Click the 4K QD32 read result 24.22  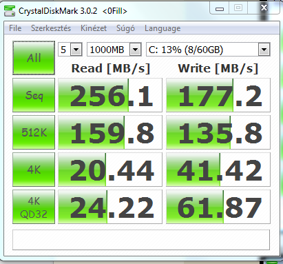click(110, 207)
